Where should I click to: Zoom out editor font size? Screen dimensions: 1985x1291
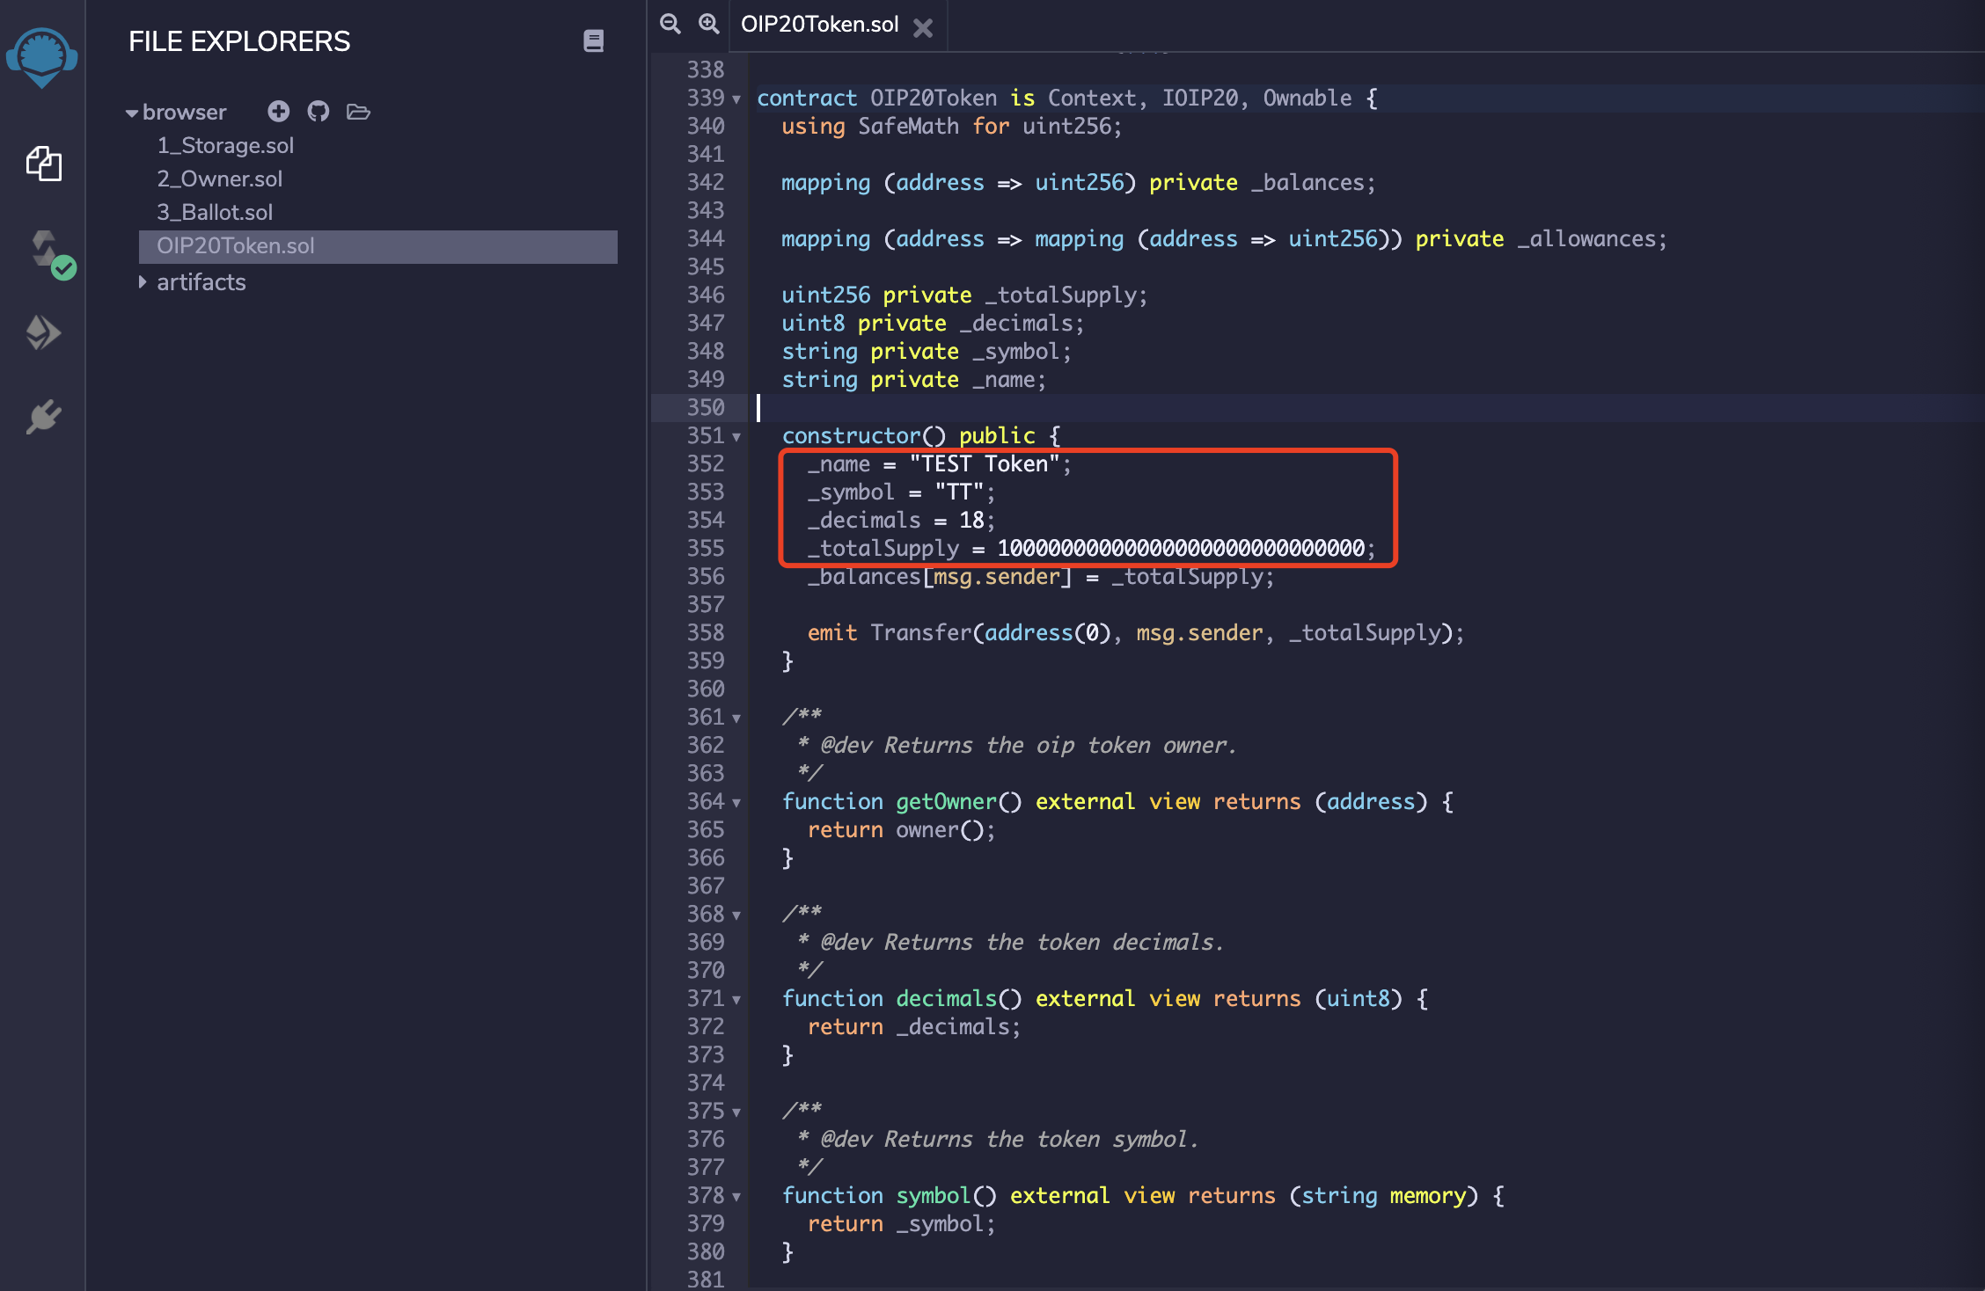[x=670, y=24]
